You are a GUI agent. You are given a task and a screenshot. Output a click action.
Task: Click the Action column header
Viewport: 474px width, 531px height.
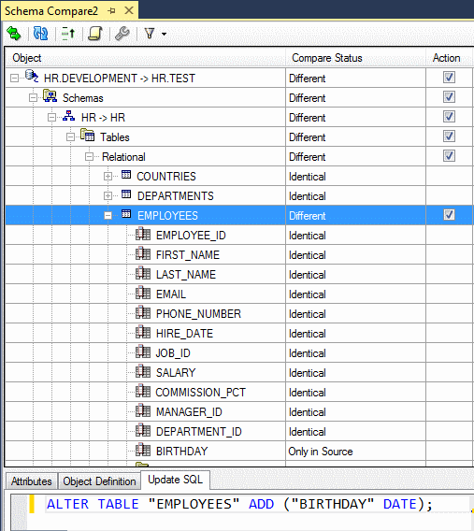450,58
